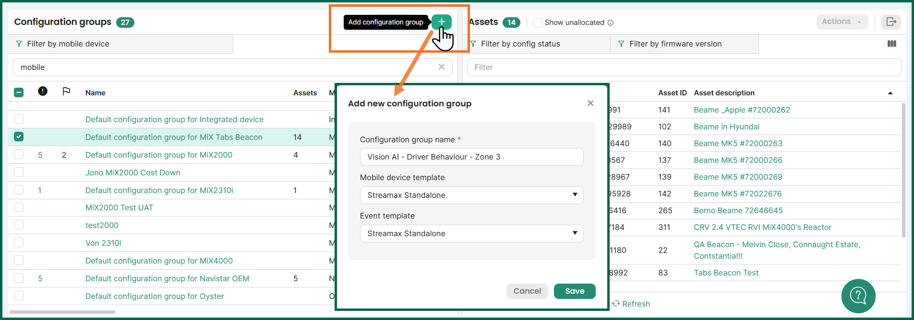Image resolution: width=914 pixels, height=320 pixels.
Task: Click the 5 alert count for MiX2000 row
Action: coord(40,155)
